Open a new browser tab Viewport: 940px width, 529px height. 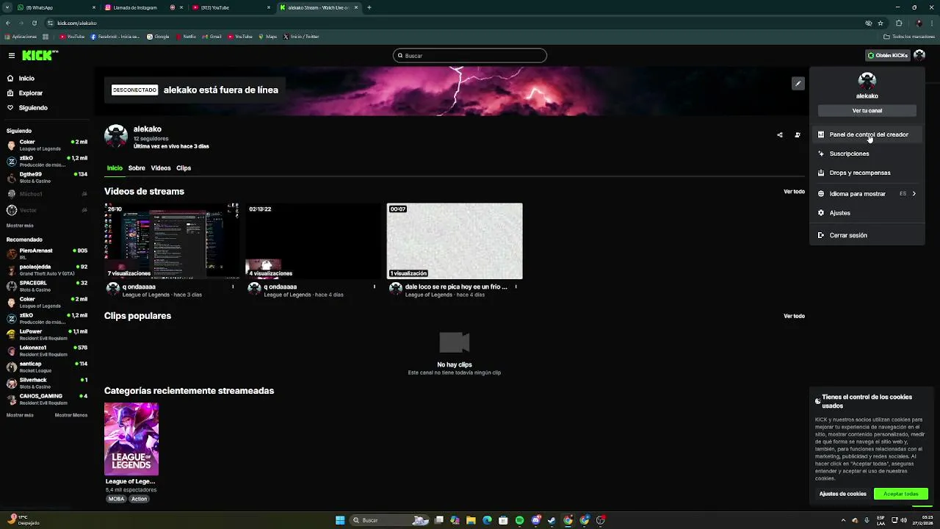click(x=369, y=7)
